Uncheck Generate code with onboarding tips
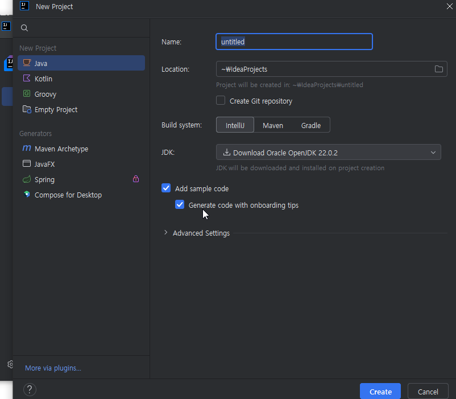The height and width of the screenshot is (399, 456). point(180,204)
